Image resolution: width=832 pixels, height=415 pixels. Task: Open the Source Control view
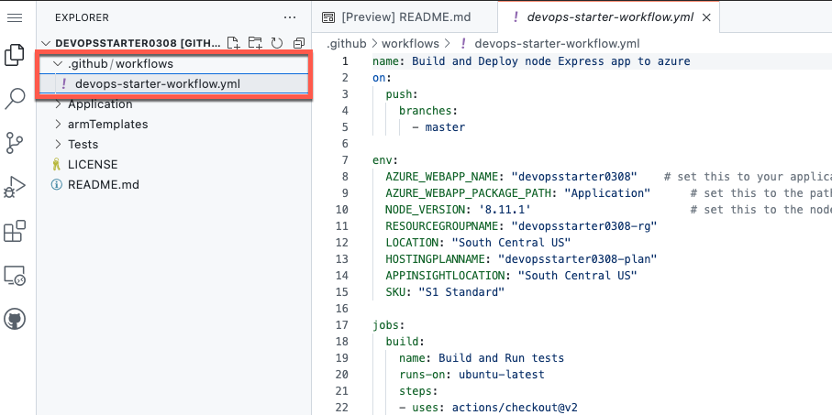[15, 143]
